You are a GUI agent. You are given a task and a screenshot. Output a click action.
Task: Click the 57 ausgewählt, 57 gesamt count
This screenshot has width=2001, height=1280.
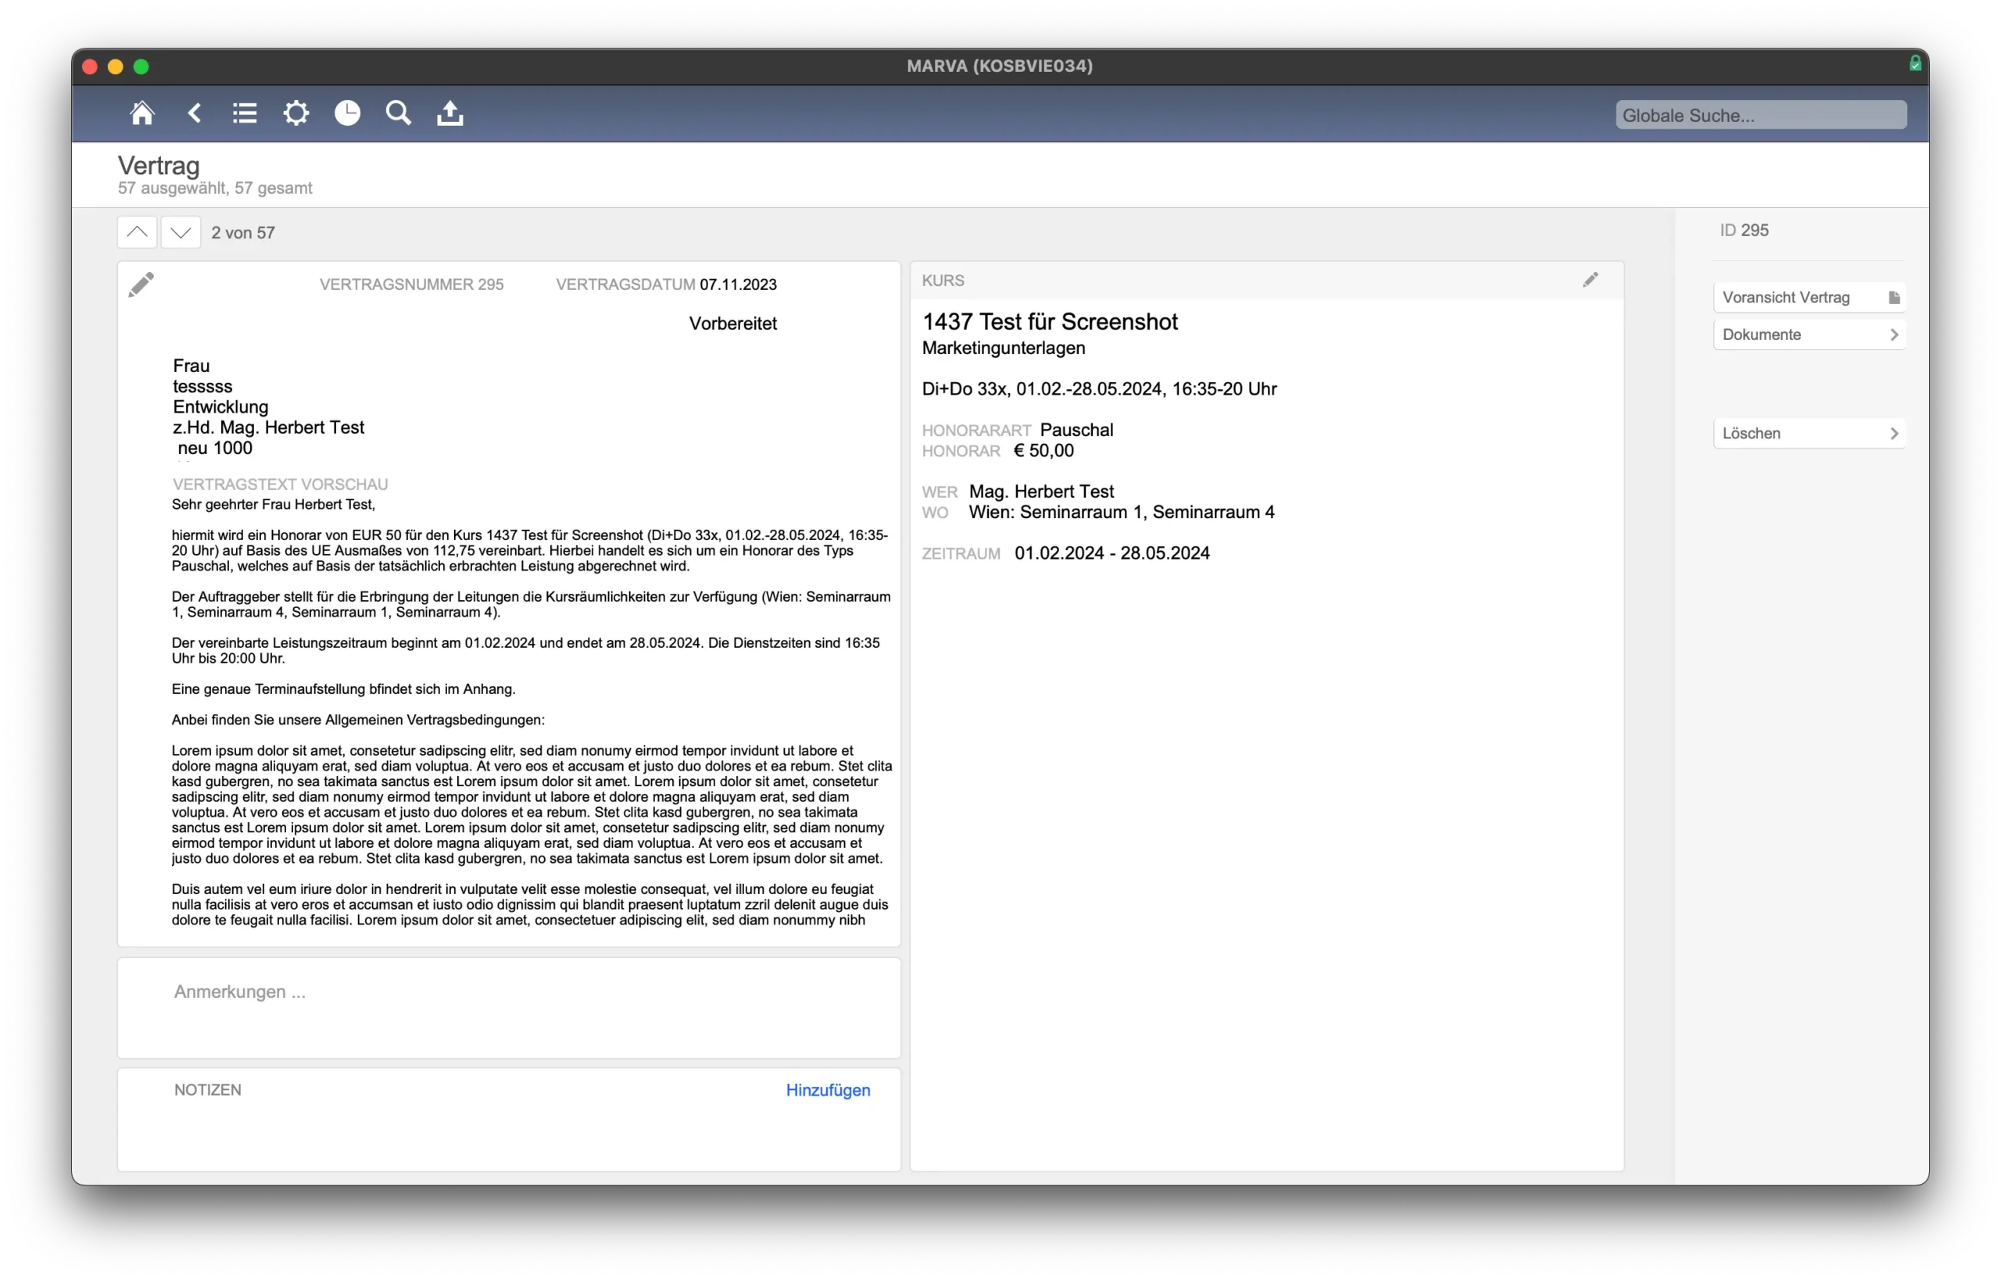point(215,188)
